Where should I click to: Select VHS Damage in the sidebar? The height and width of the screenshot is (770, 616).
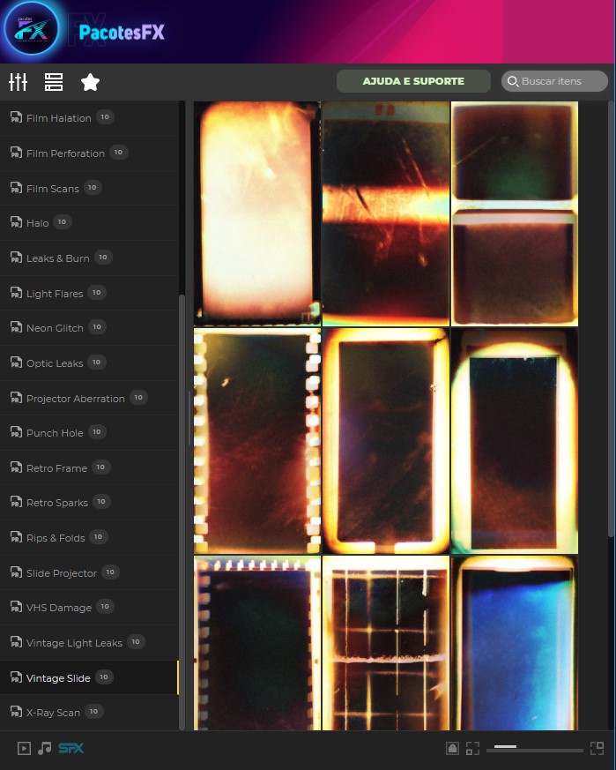pos(58,608)
